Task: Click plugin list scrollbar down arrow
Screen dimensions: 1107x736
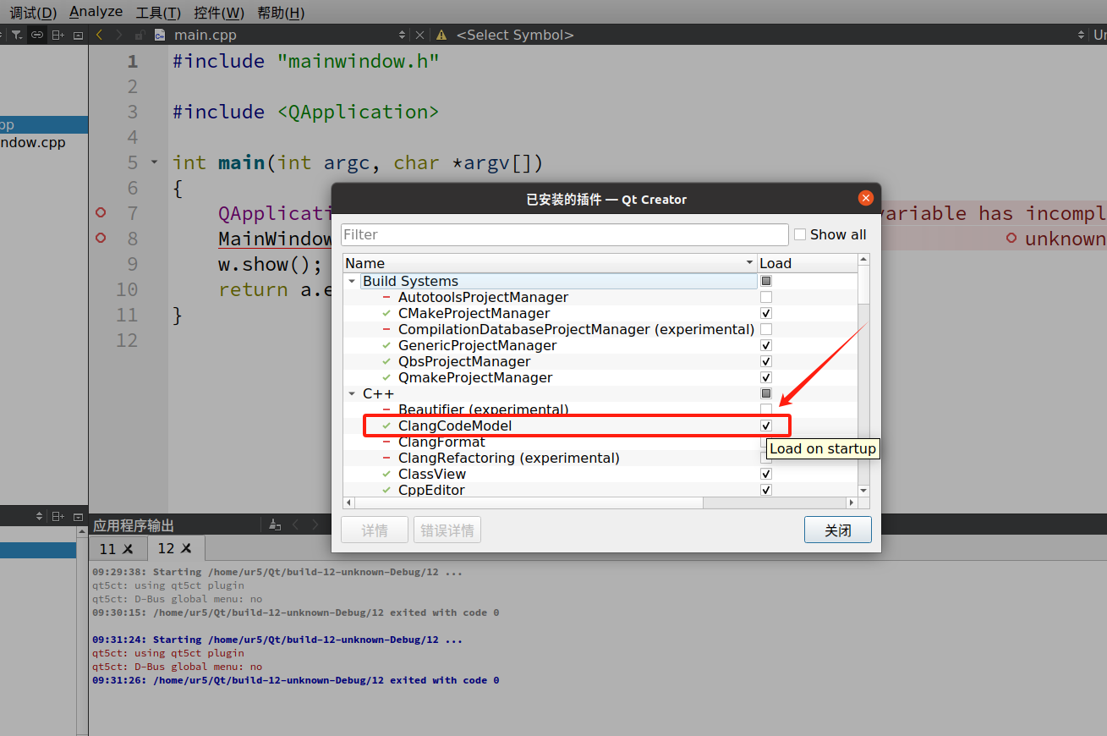Action: pos(863,490)
